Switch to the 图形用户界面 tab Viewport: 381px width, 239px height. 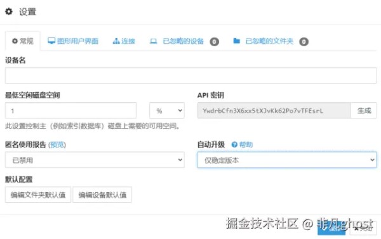[x=73, y=41]
